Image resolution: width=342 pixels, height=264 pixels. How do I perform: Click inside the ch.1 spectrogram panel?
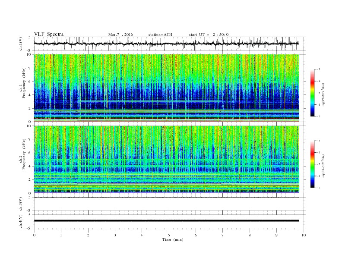[166, 88]
